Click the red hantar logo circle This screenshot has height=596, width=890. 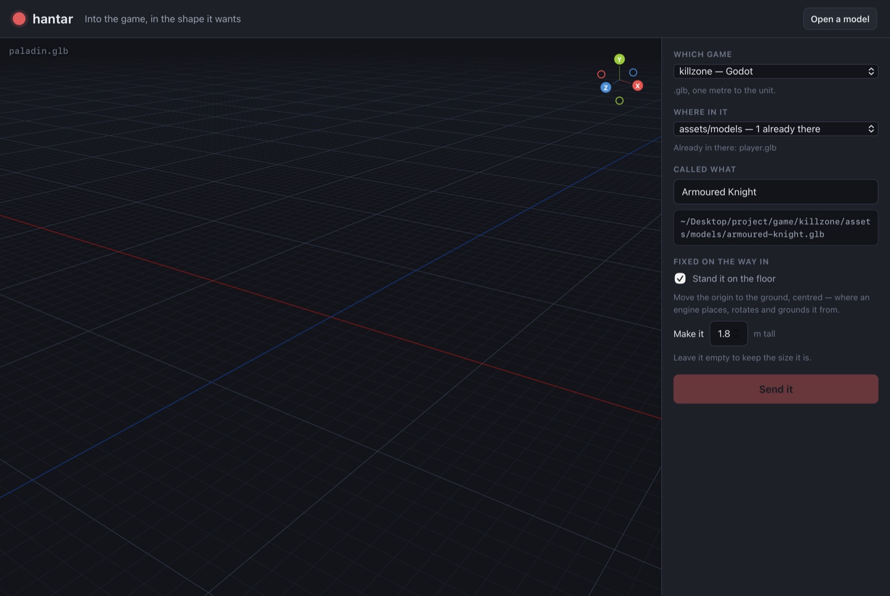pos(19,19)
